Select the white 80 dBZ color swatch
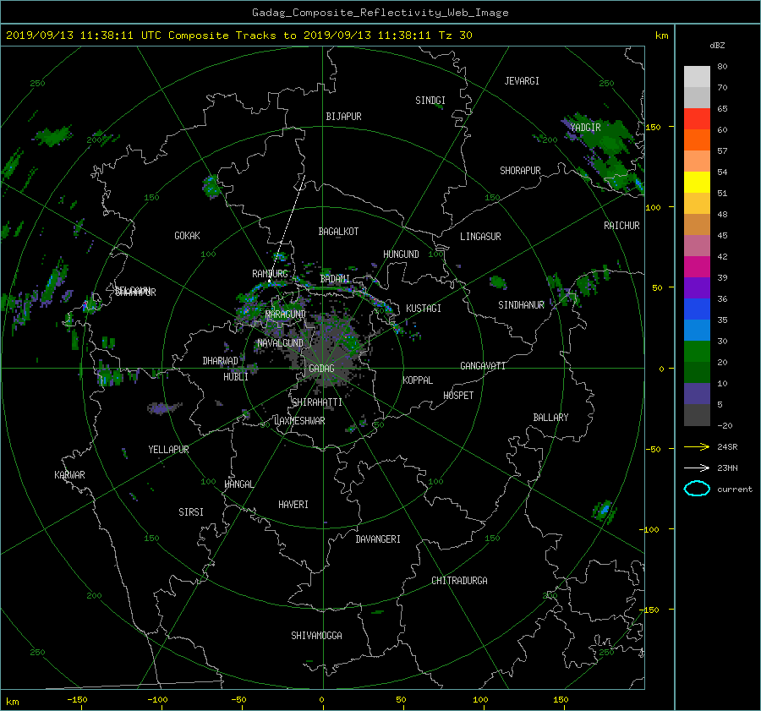Image resolution: width=761 pixels, height=711 pixels. coord(697,76)
